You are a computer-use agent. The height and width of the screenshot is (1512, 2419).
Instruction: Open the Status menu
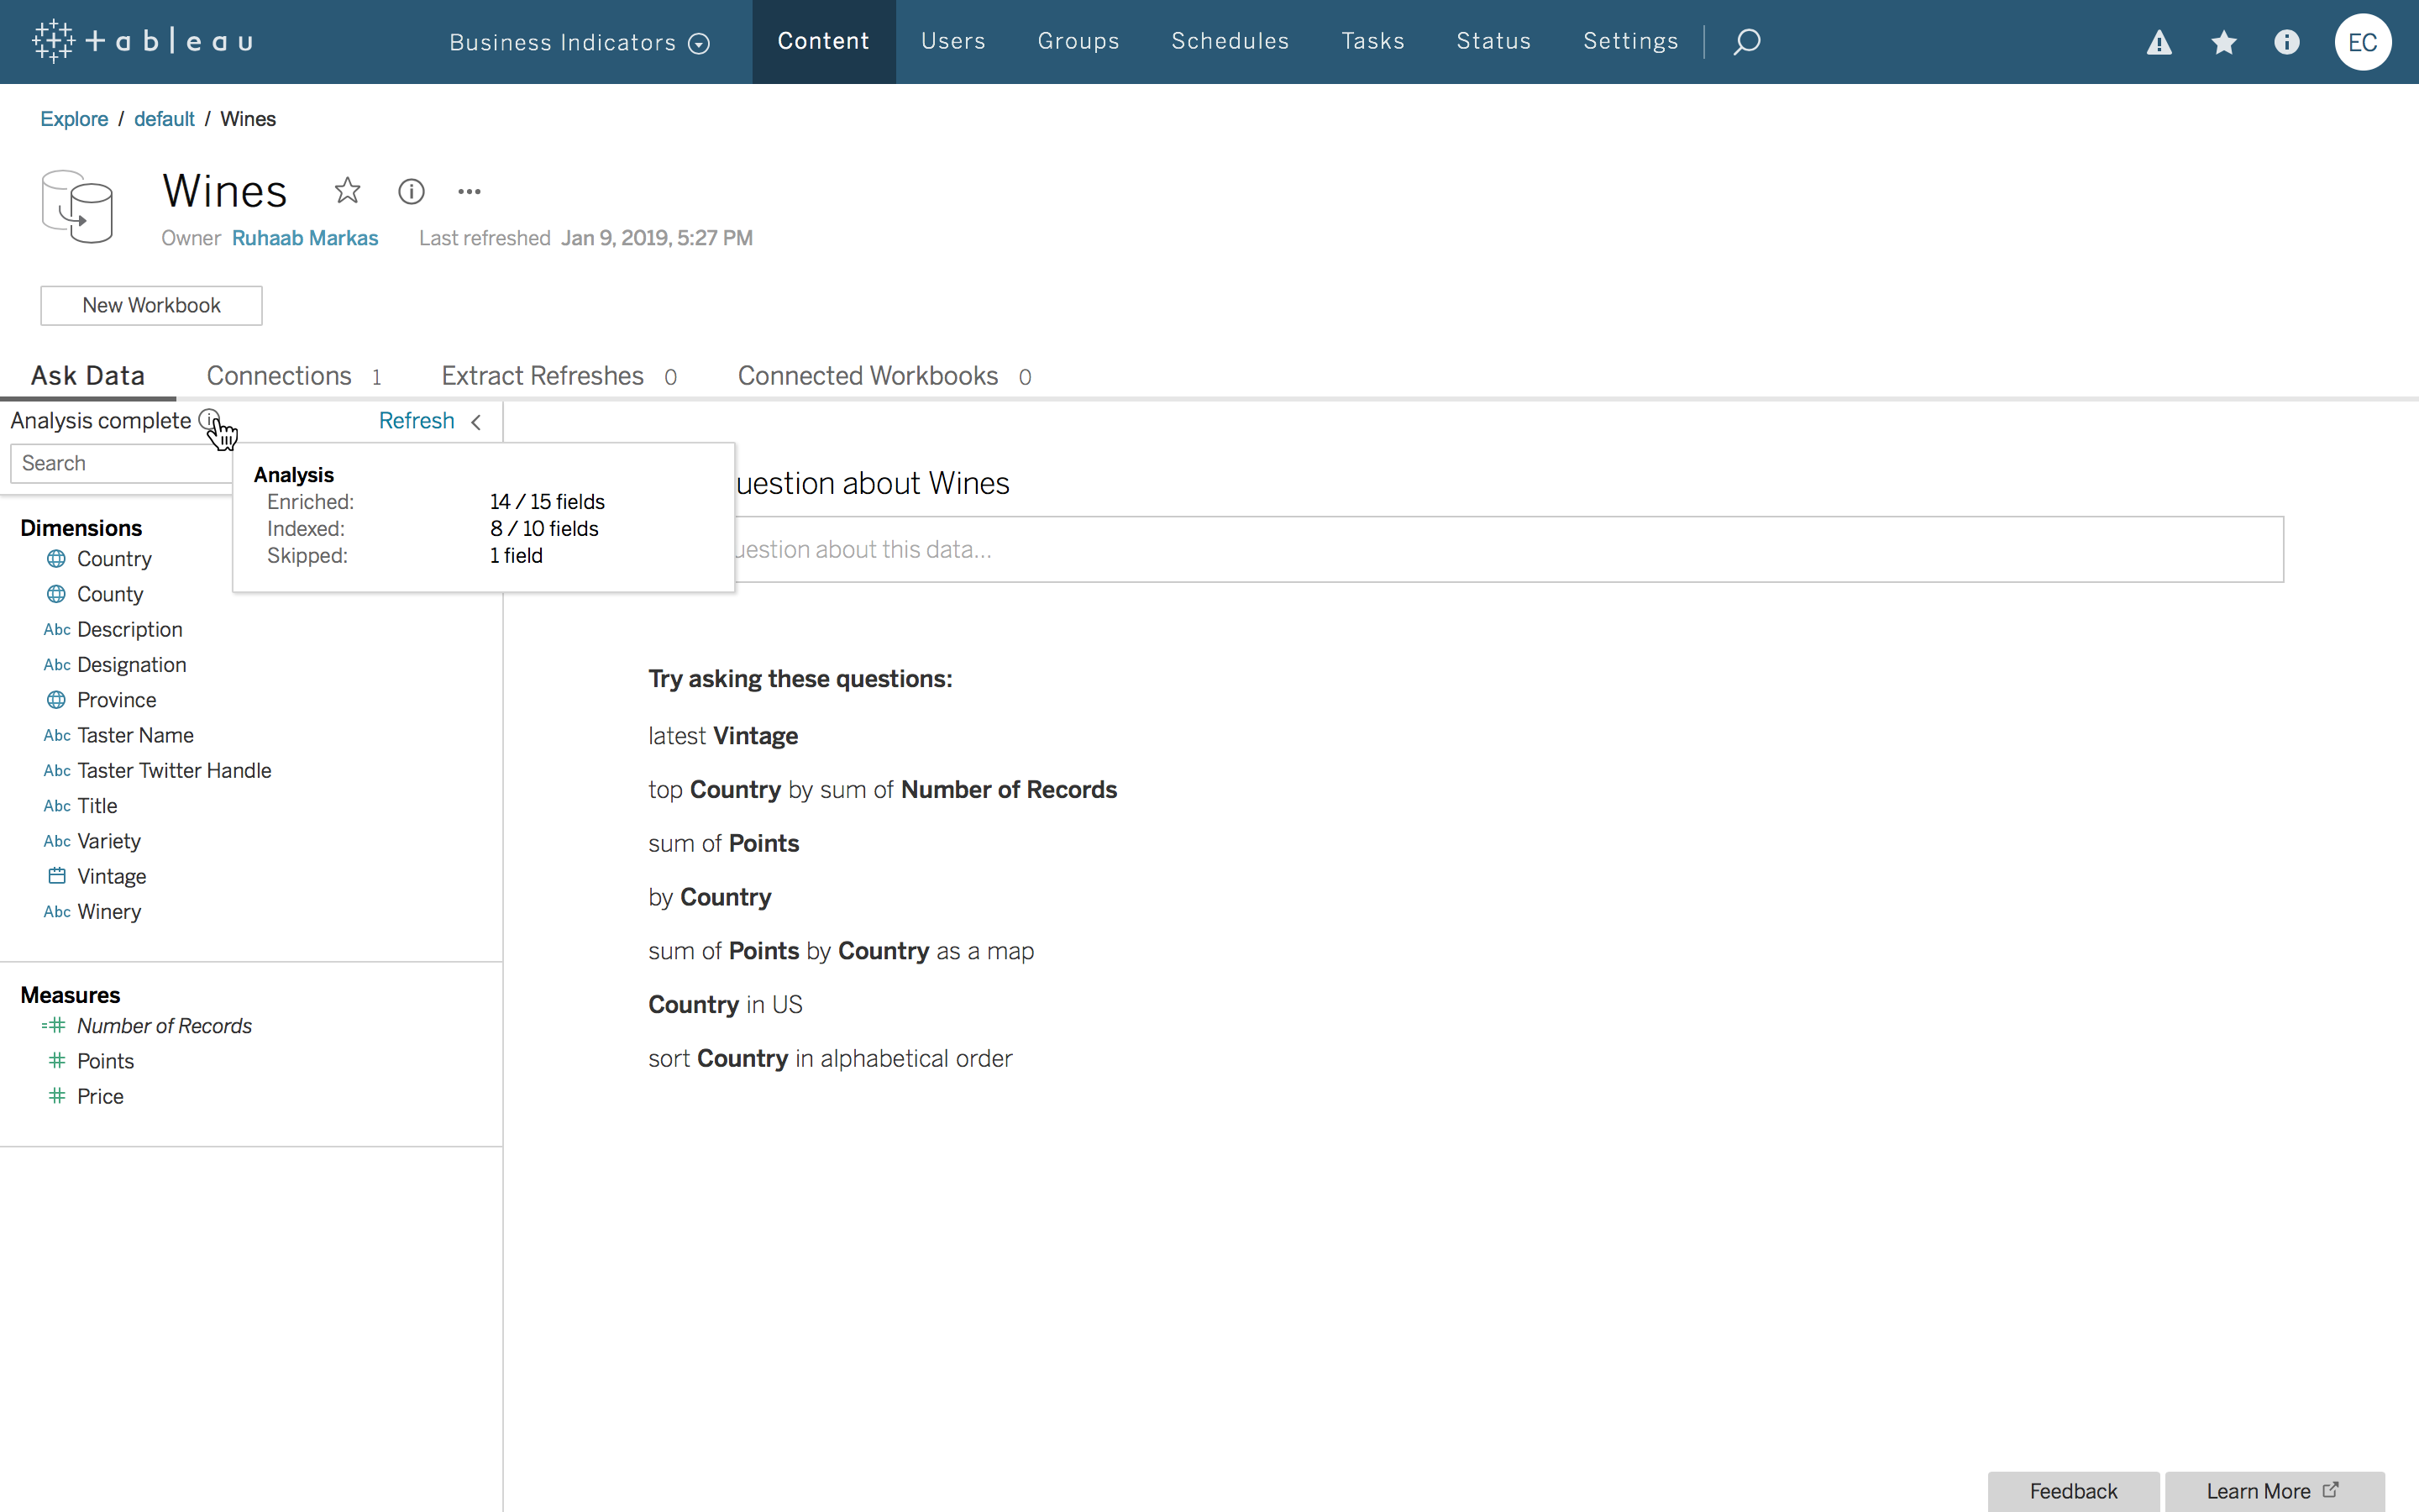(1493, 41)
